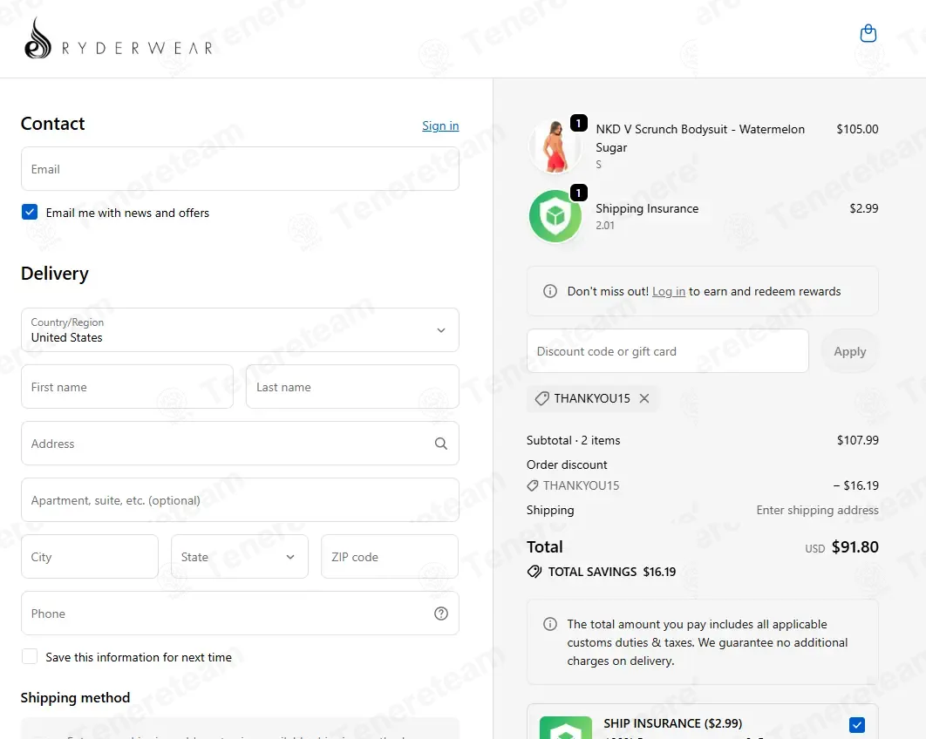Image resolution: width=926 pixels, height=739 pixels.
Task: Click the phone field help question icon
Action: [440, 614]
